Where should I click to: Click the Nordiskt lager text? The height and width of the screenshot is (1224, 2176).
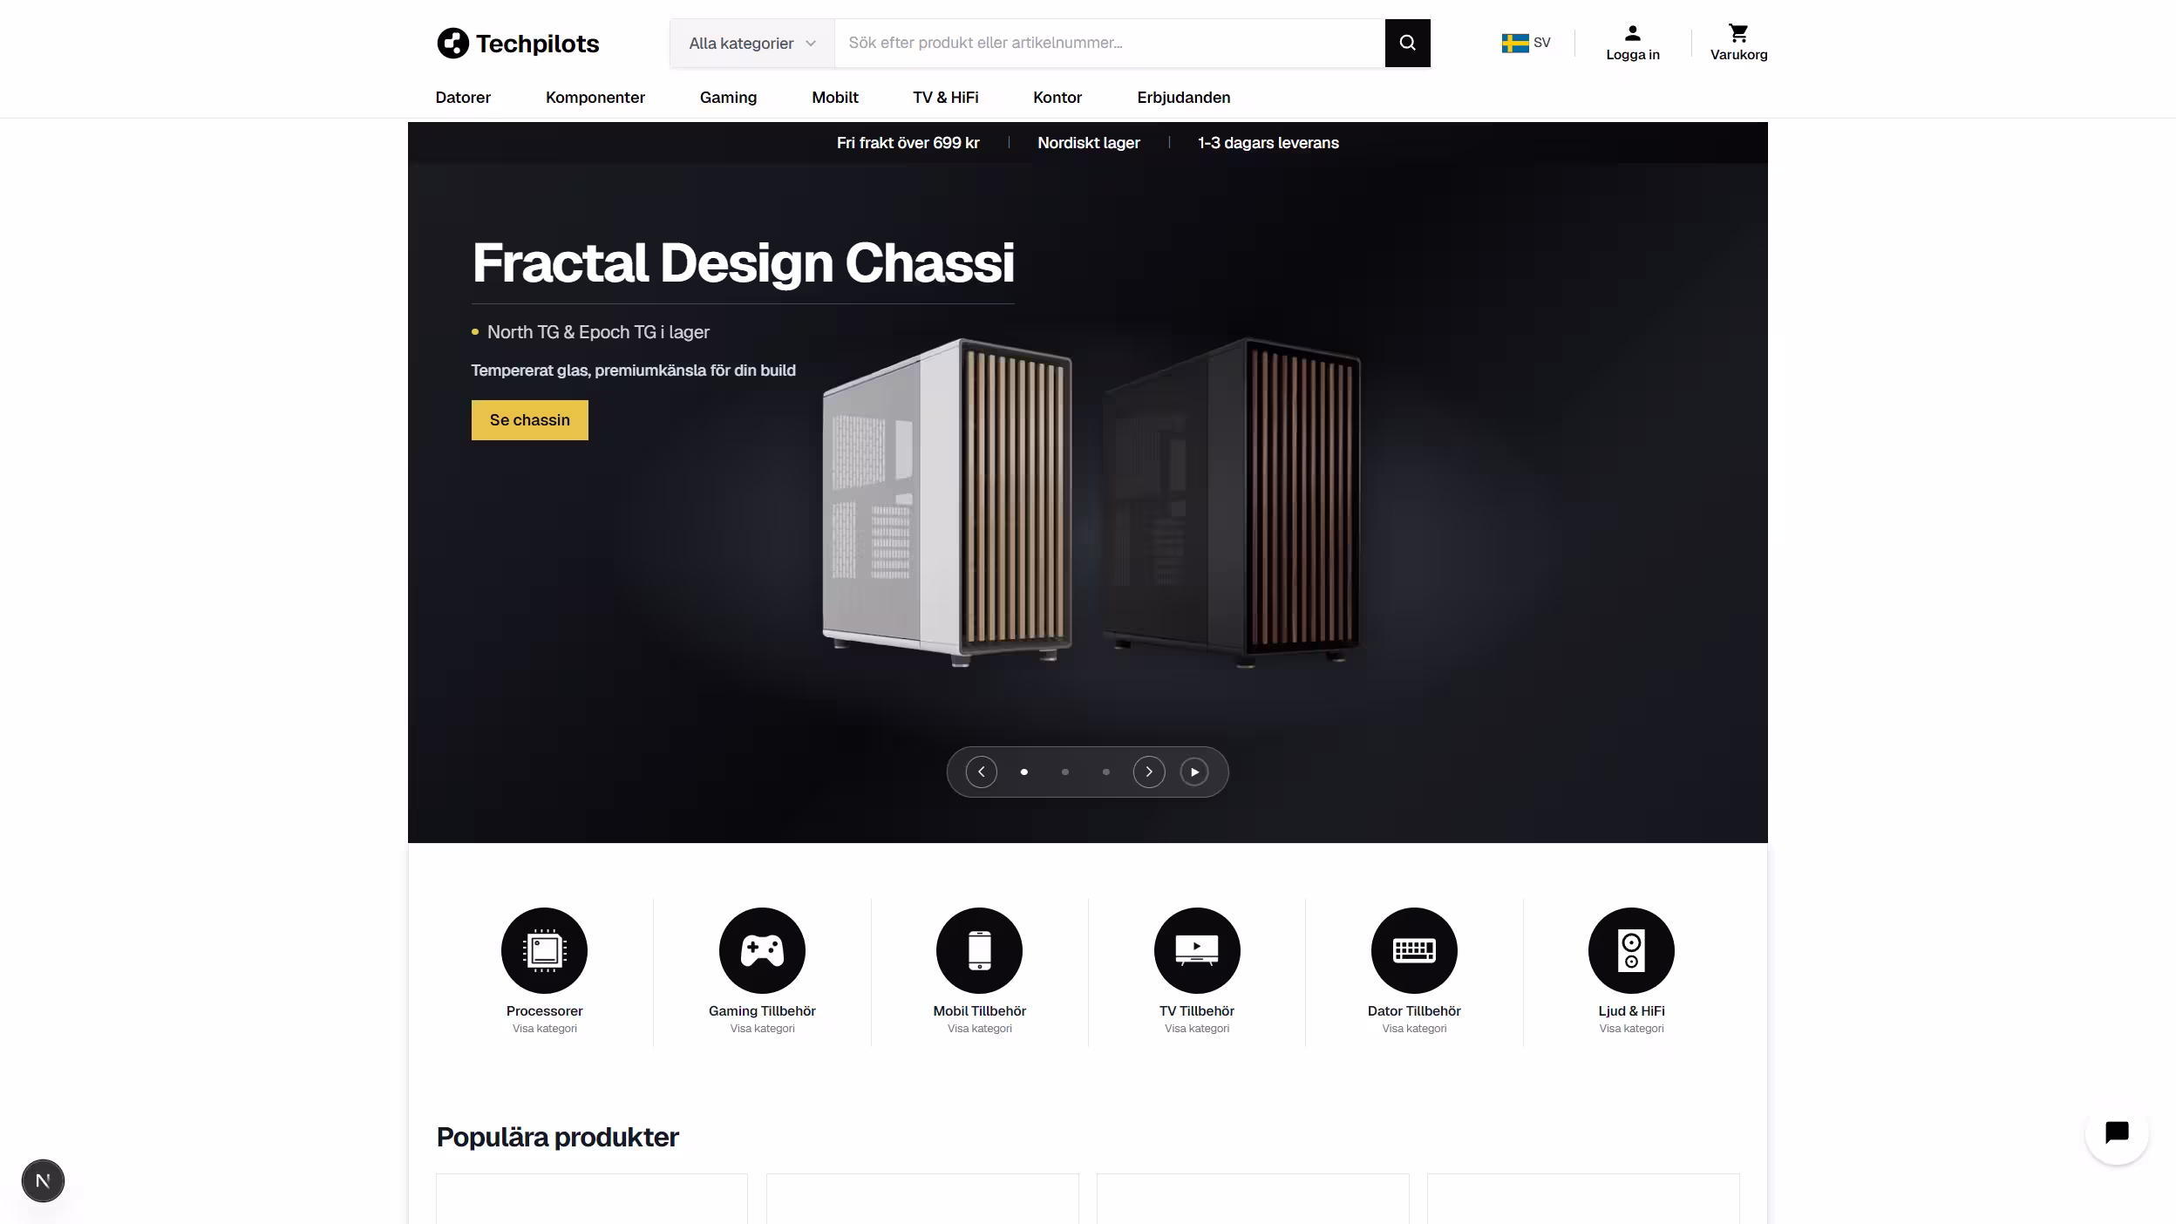click(x=1088, y=143)
